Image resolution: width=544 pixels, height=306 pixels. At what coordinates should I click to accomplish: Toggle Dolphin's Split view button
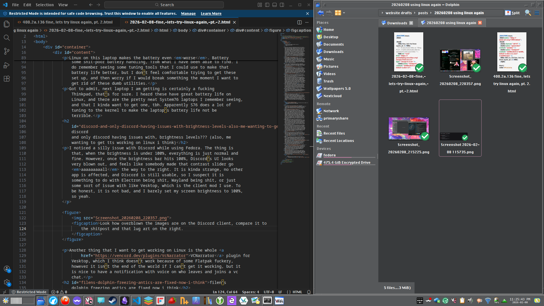click(513, 13)
